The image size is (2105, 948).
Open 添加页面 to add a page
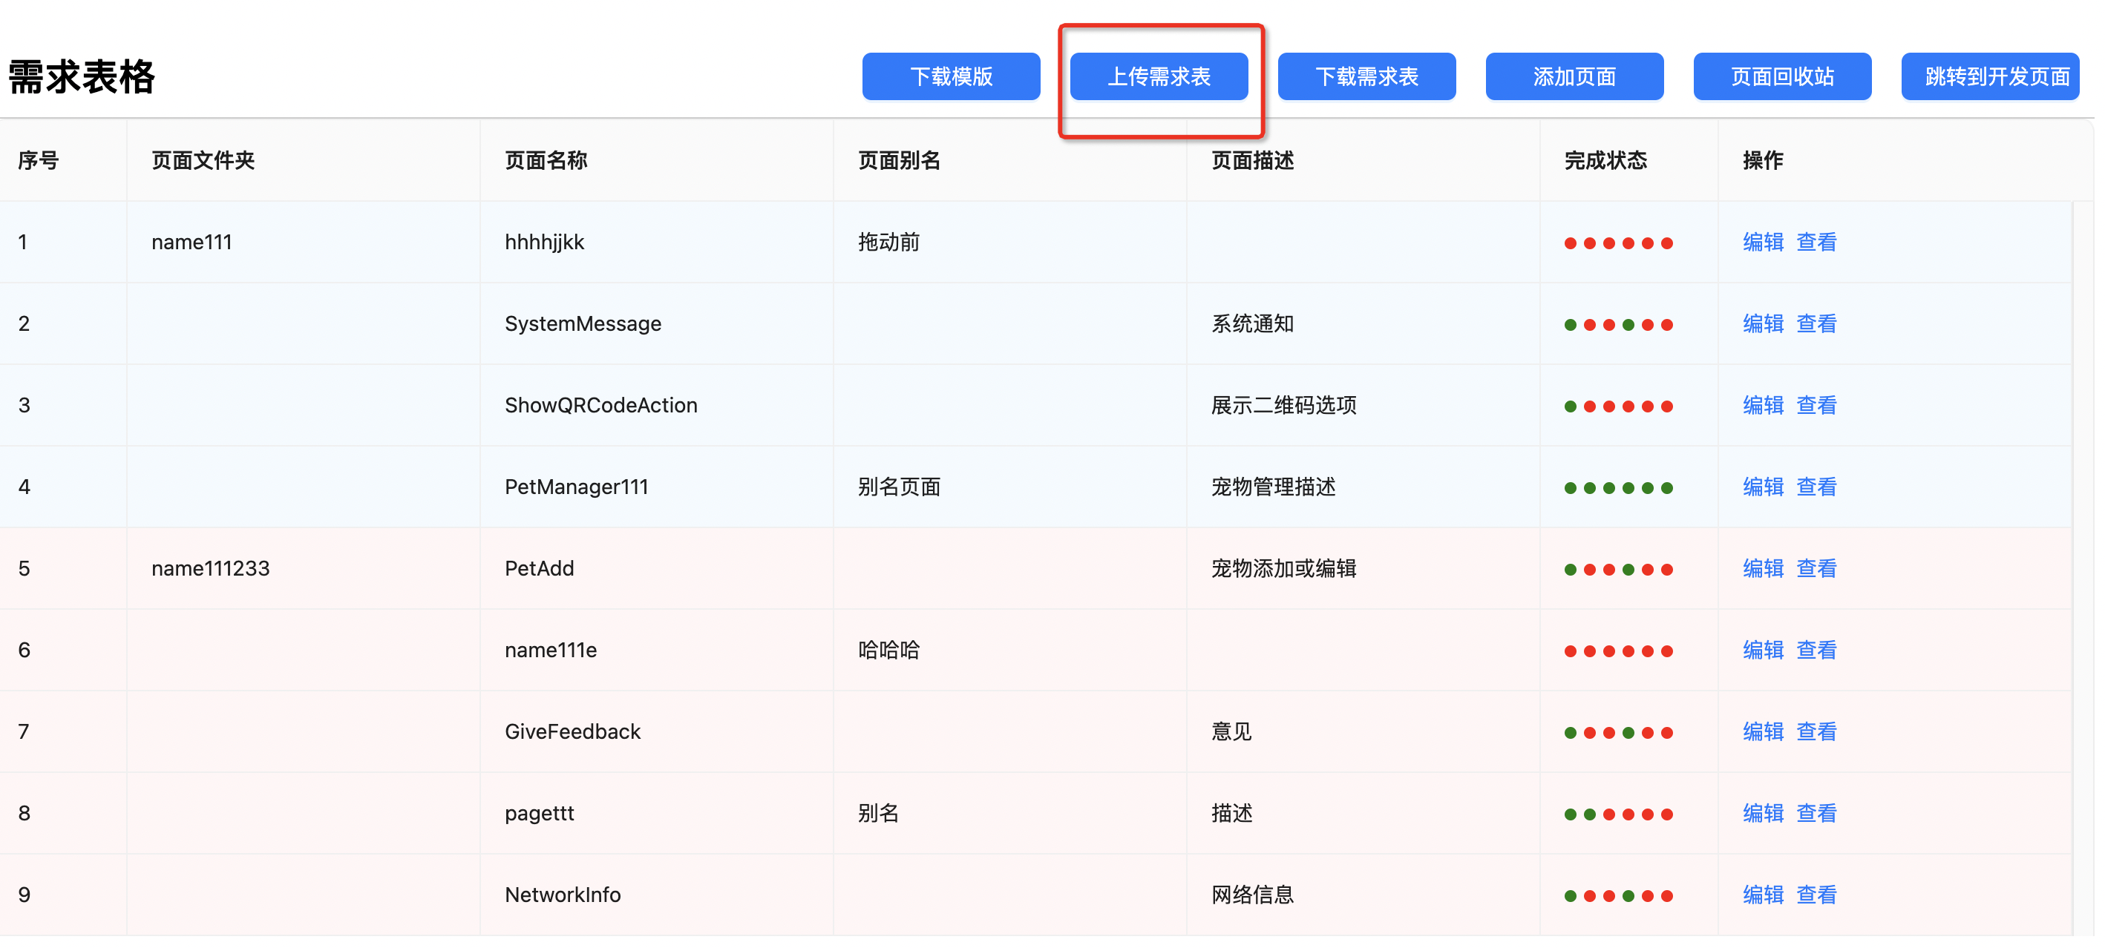coord(1574,76)
